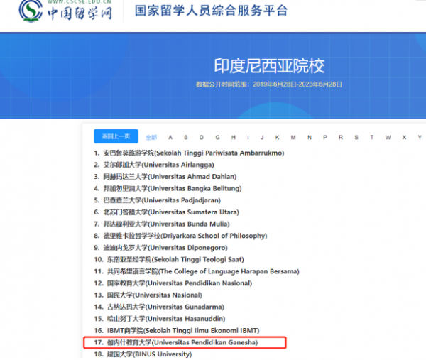Filter schools by letter K

point(278,138)
